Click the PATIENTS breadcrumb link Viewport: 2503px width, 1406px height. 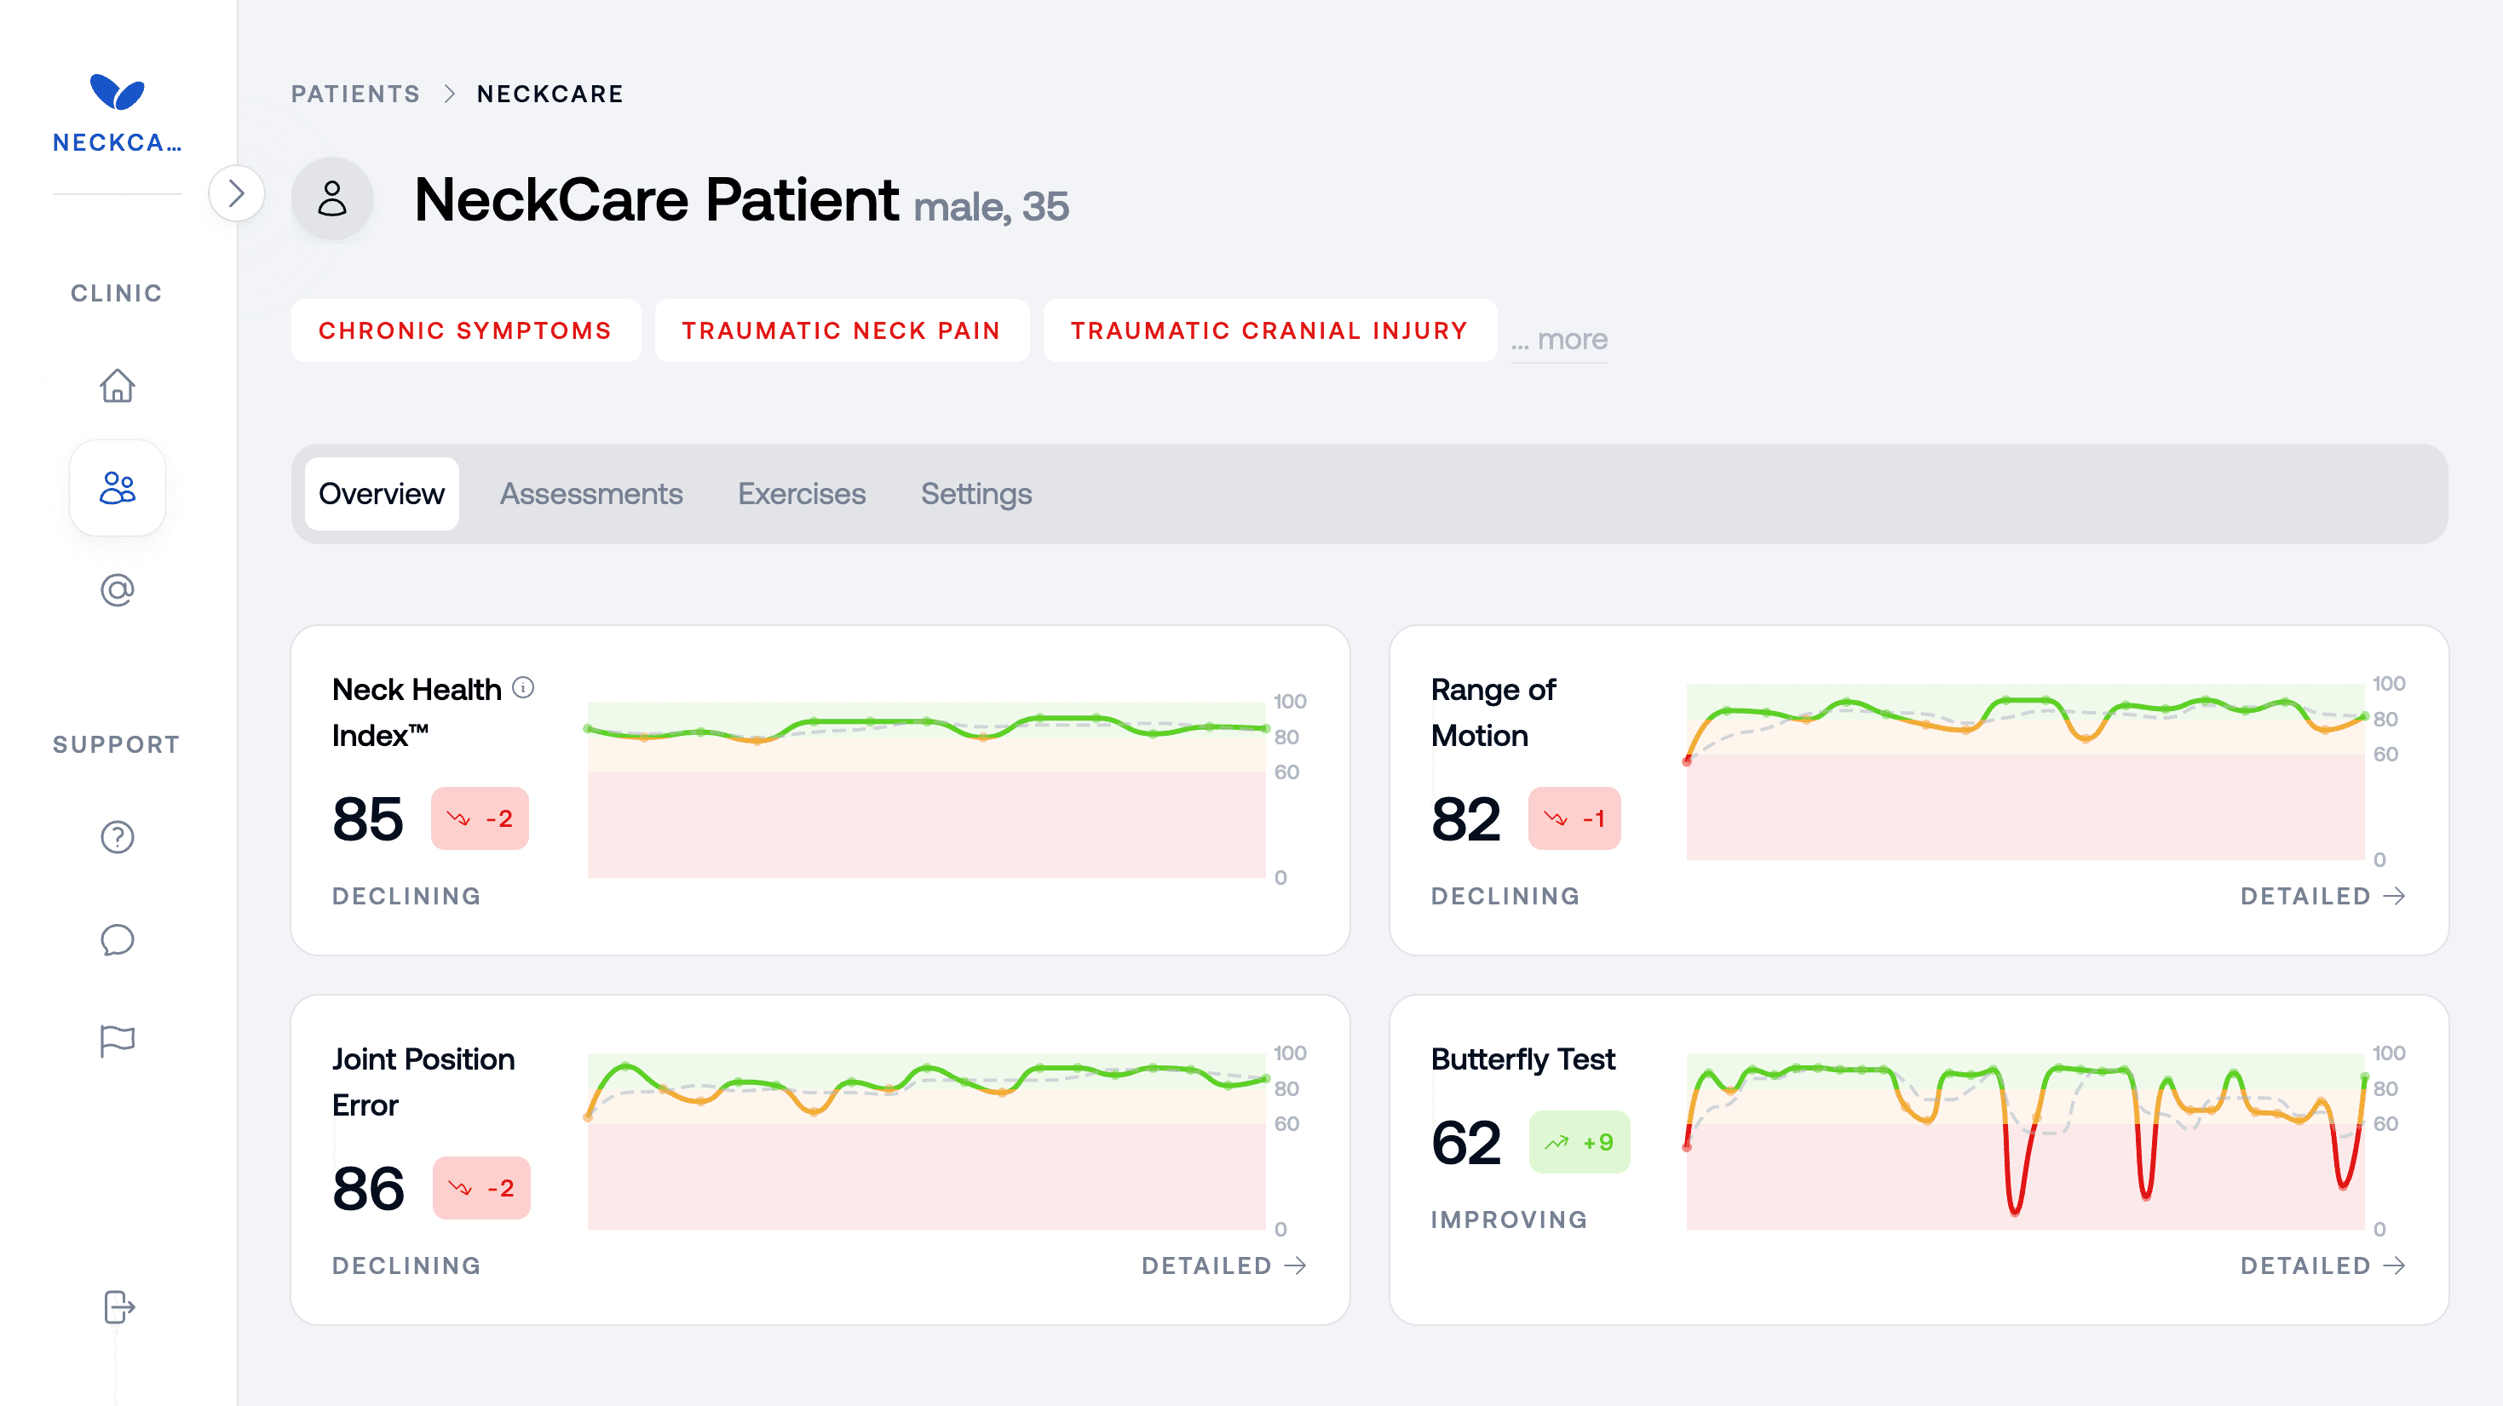(355, 95)
